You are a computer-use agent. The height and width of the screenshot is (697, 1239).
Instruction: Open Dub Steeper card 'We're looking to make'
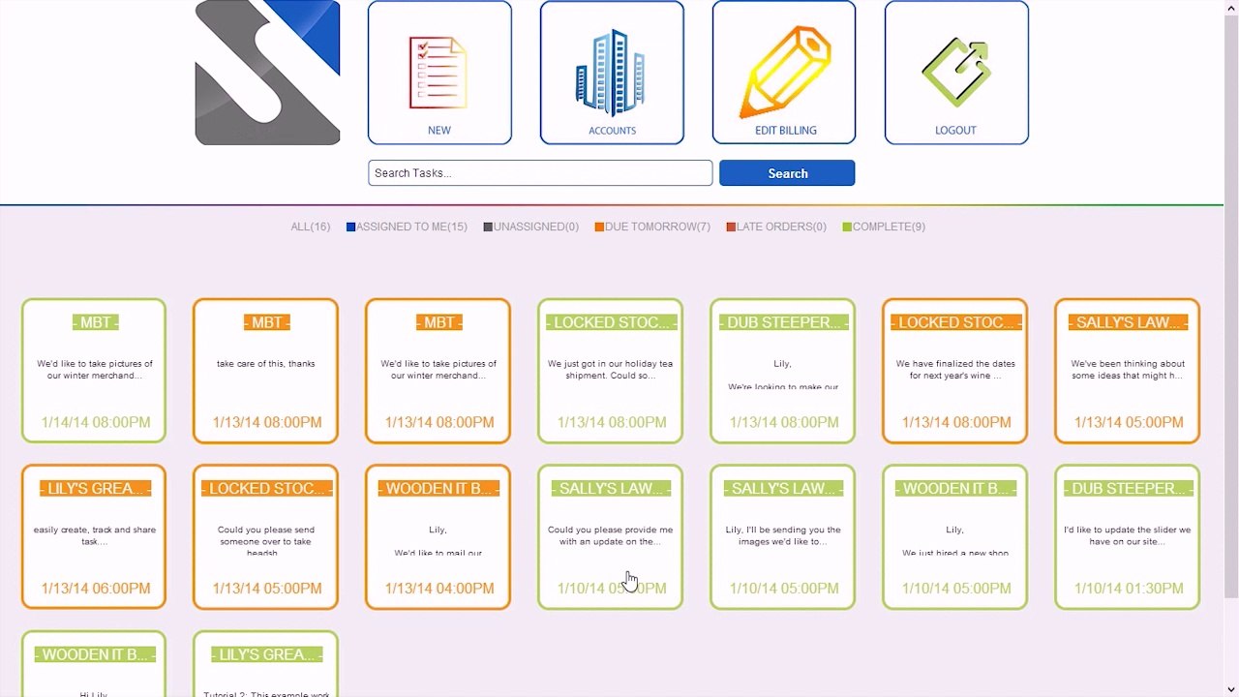tap(783, 371)
